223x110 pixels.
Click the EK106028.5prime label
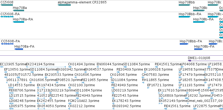(158, 70)
